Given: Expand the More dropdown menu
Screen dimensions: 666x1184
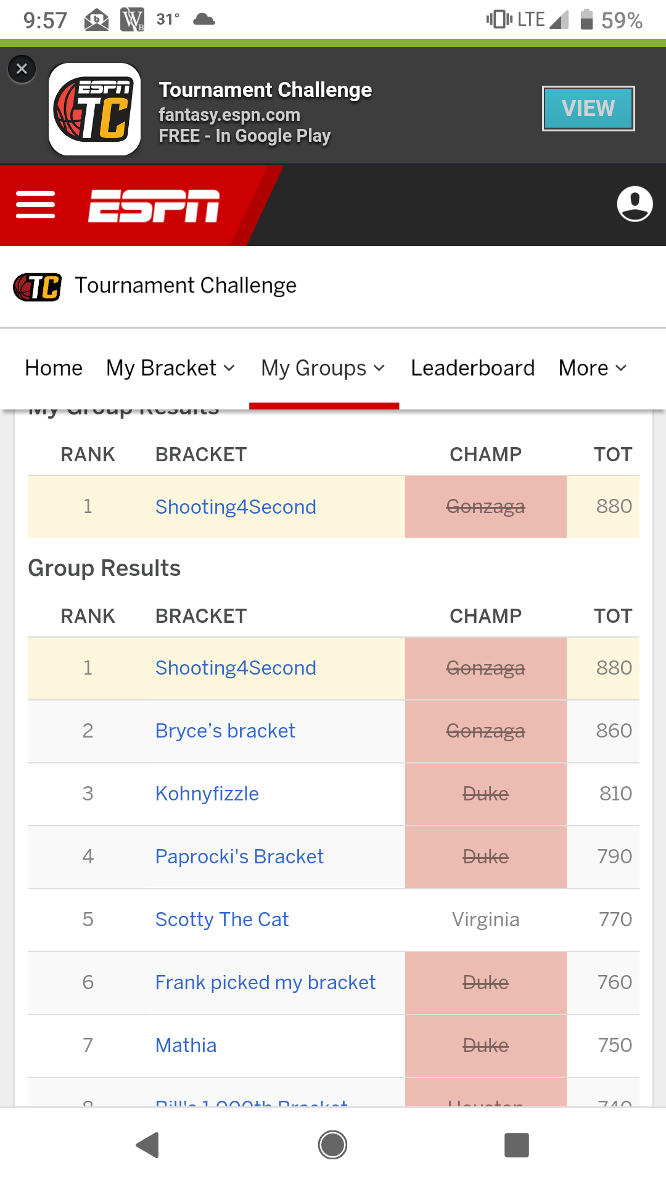Looking at the screenshot, I should 592,368.
